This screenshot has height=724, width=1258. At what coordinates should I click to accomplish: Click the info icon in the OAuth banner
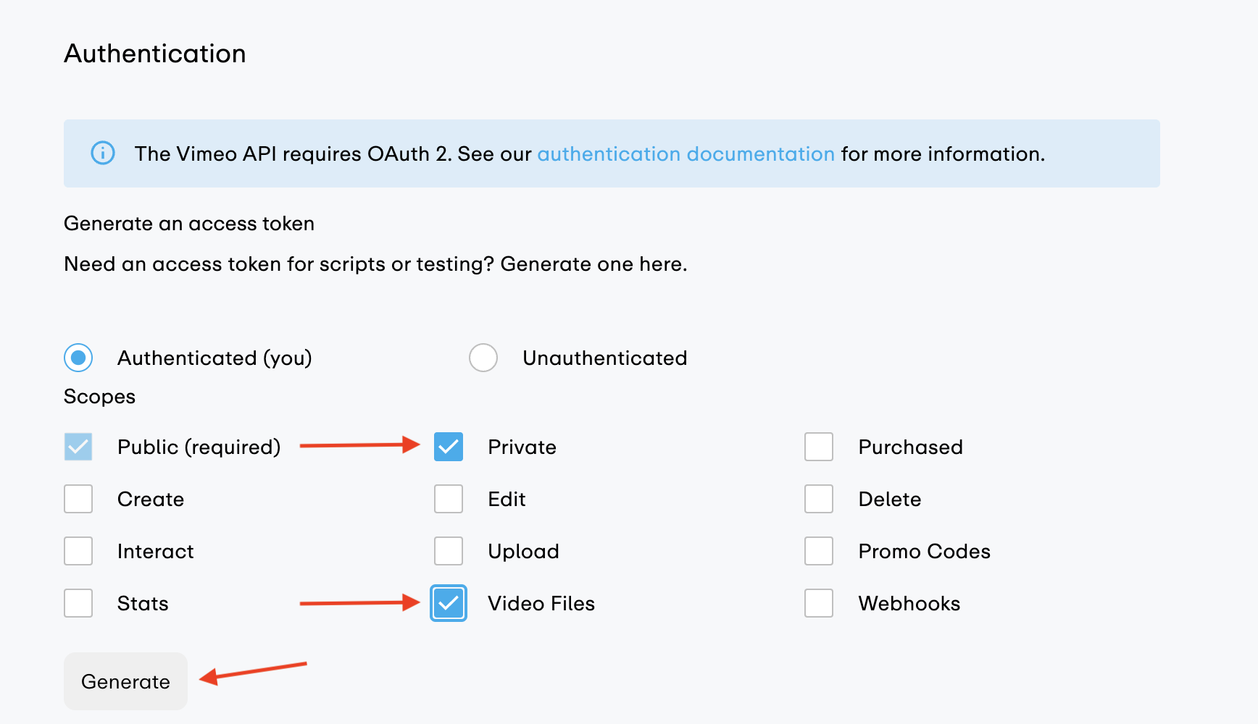pyautogui.click(x=103, y=153)
